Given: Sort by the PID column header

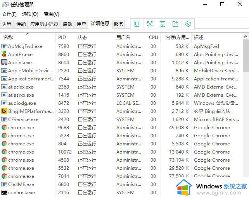Looking at the screenshot, I should (65, 38).
